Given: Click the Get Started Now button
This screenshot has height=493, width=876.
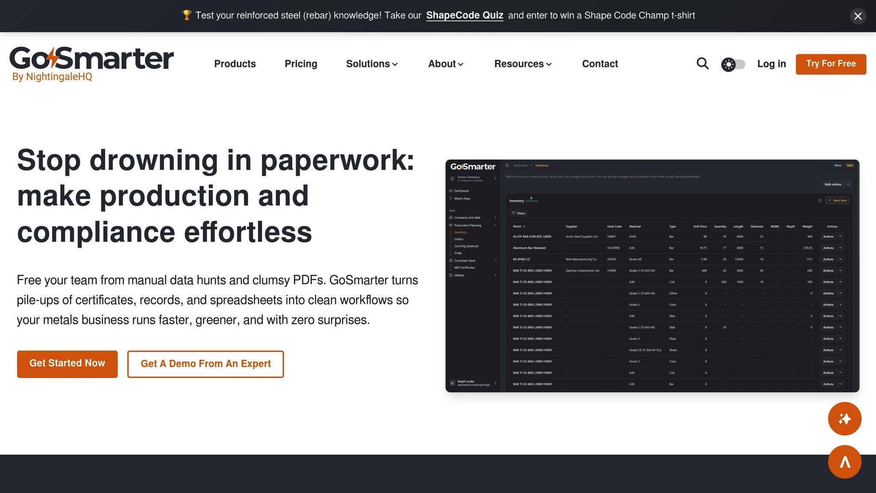Looking at the screenshot, I should pyautogui.click(x=67, y=364).
